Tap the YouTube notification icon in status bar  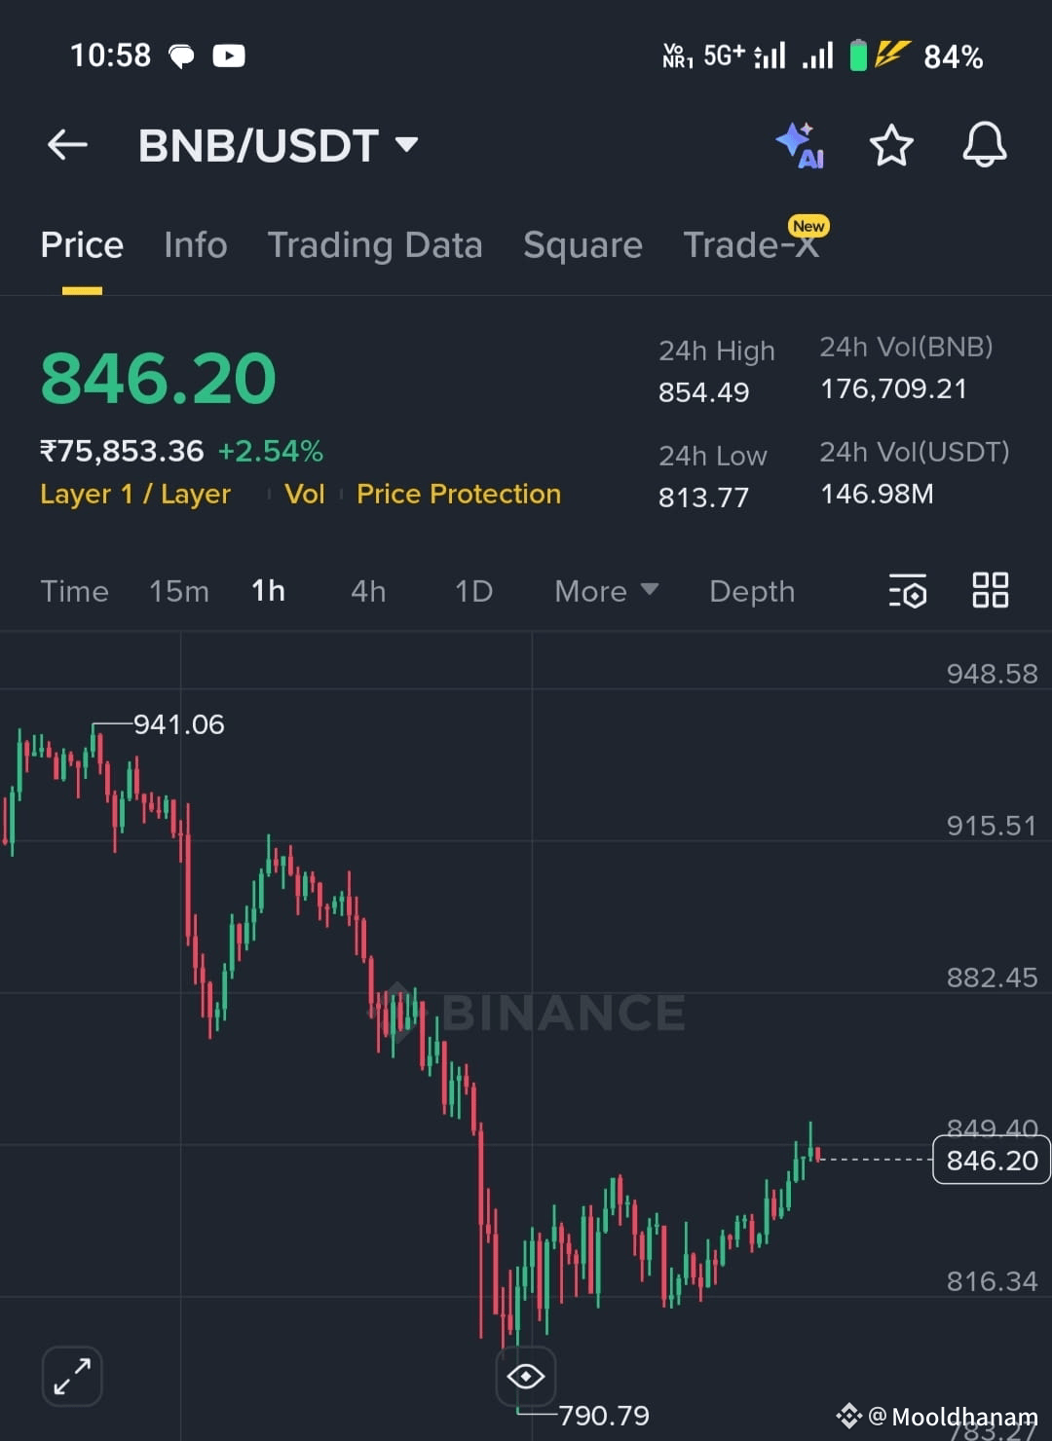[229, 55]
